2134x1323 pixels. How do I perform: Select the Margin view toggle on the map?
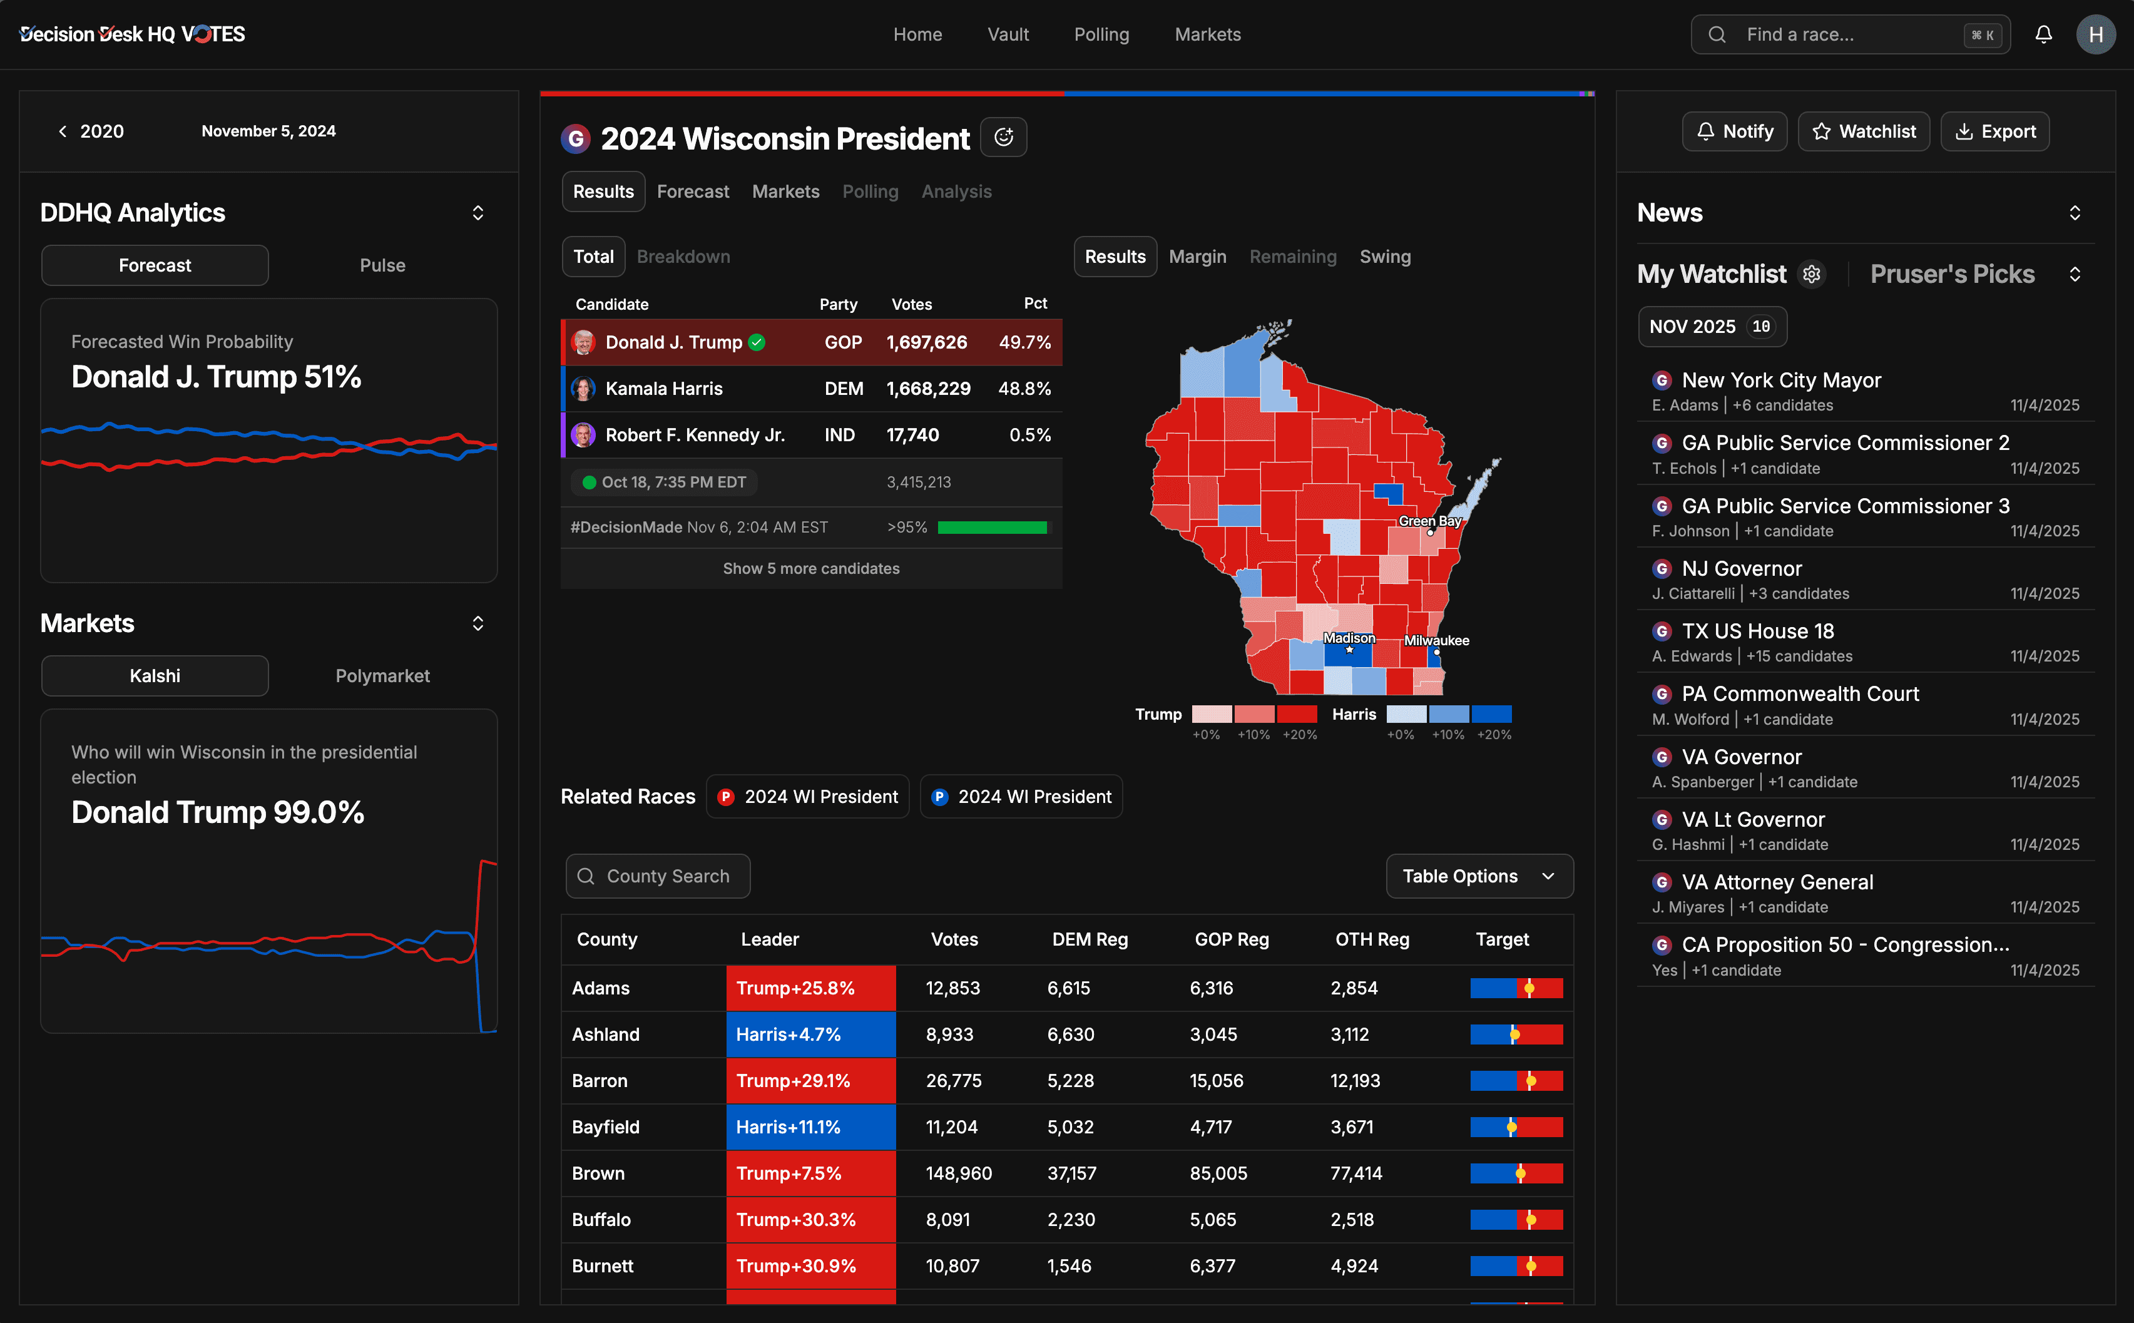(x=1197, y=257)
